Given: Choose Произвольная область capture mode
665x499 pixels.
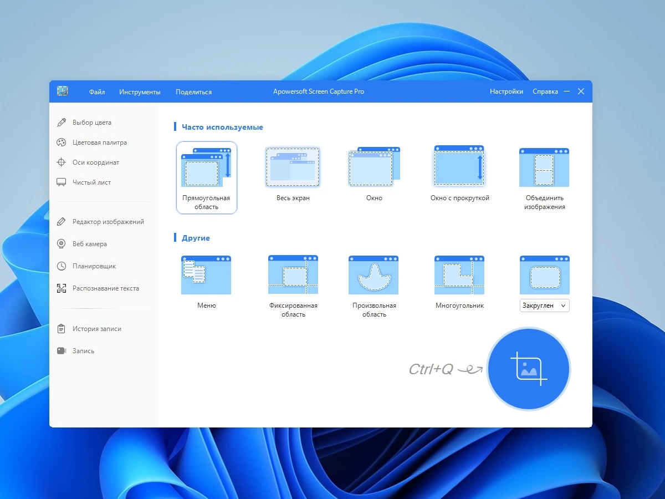Looking at the screenshot, I should coord(374,275).
